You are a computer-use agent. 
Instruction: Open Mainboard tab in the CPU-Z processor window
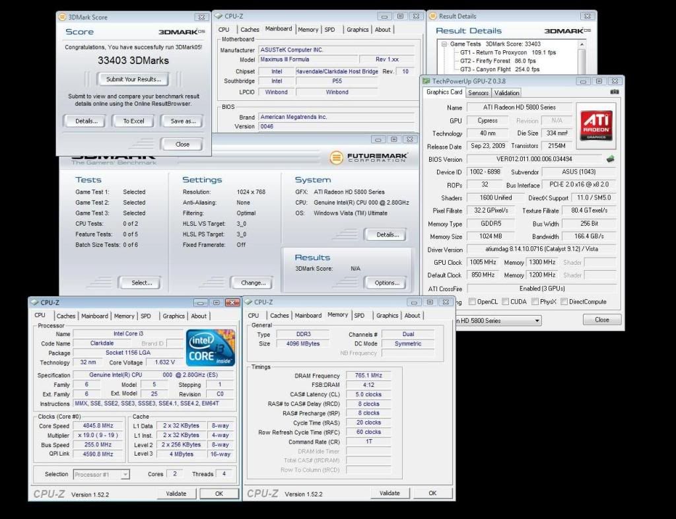pyautogui.click(x=94, y=316)
